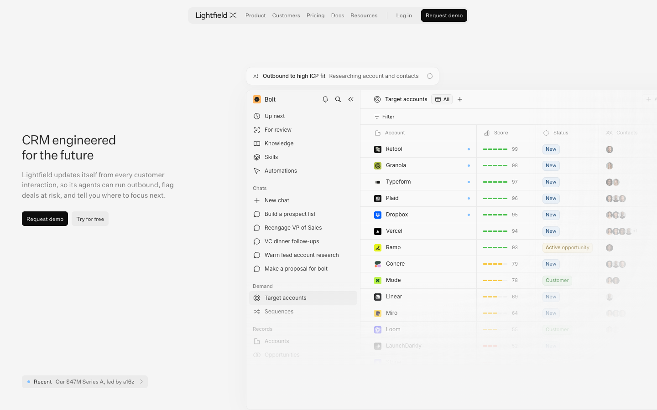This screenshot has width=657, height=410.
Task: Click the Log in link
Action: pos(404,15)
